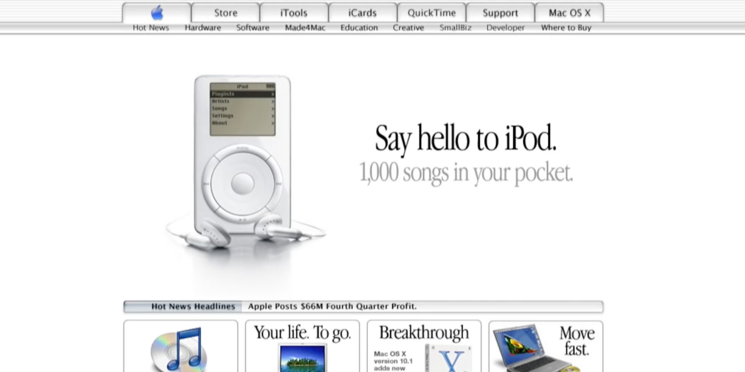Viewport: 745px width, 372px height.
Task: Click the iBook island screen image
Action: (x=303, y=359)
